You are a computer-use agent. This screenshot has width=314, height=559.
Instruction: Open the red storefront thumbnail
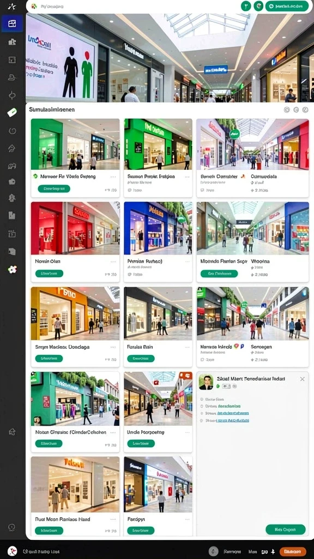pos(75,228)
